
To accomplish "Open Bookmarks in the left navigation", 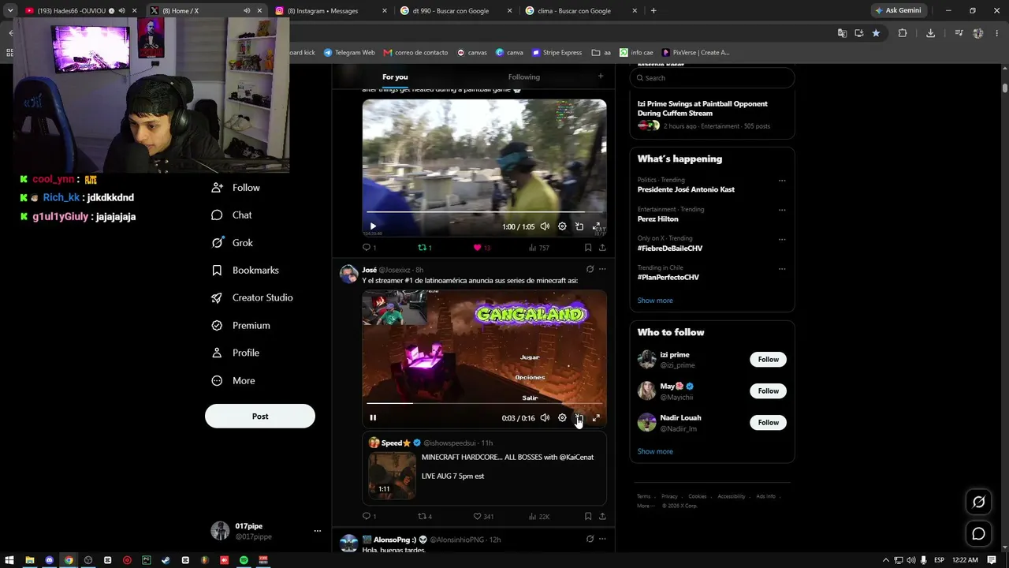I will (245, 270).
